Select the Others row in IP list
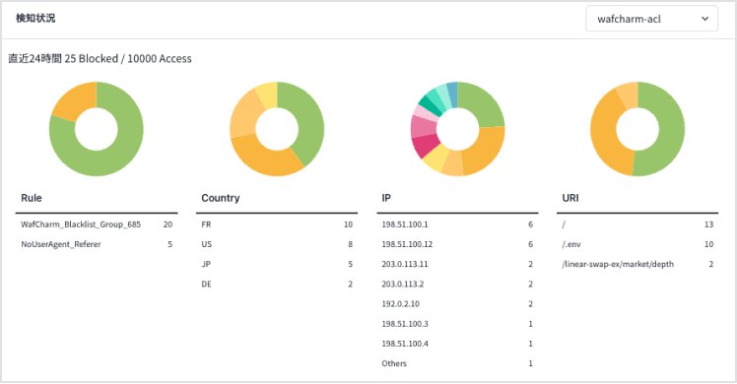Viewport: 737px width, 384px height. pyautogui.click(x=457, y=363)
